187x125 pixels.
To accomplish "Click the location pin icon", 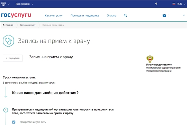I will pos(156,4).
